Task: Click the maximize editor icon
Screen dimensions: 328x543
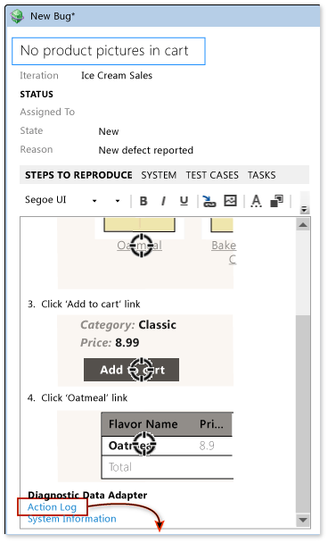Action: [x=276, y=201]
